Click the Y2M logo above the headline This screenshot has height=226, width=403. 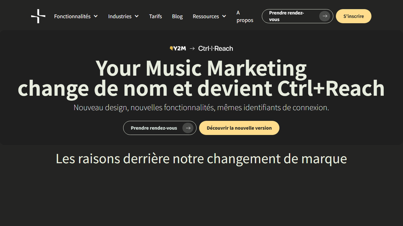178,49
